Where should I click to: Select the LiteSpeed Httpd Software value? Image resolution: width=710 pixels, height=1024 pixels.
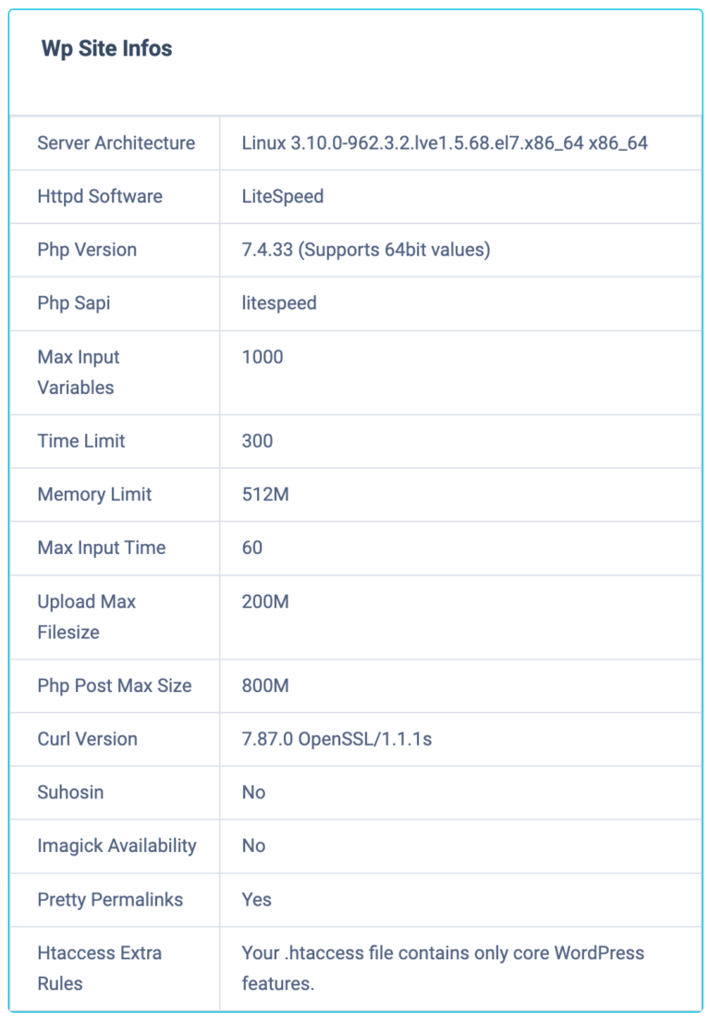283,197
